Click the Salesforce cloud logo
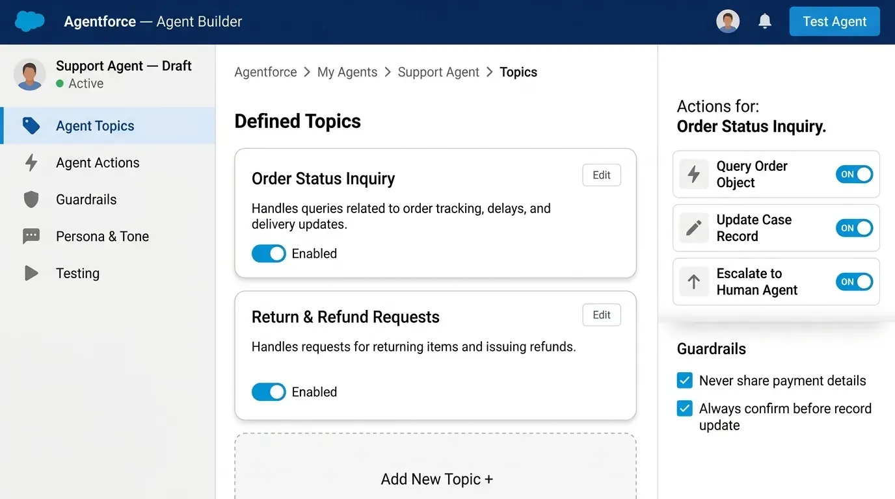Image resolution: width=895 pixels, height=499 pixels. point(27,21)
